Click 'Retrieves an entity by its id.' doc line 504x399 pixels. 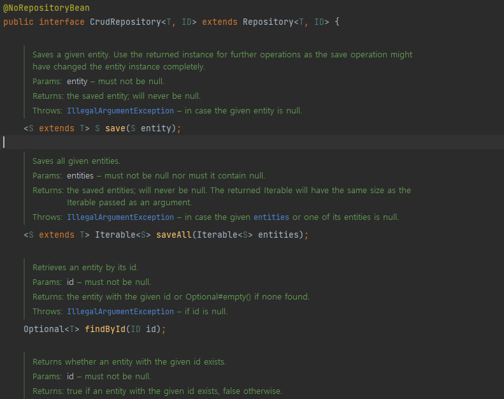pyautogui.click(x=85, y=268)
